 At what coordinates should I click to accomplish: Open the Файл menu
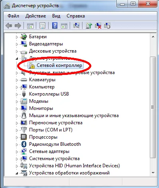coord(13,16)
